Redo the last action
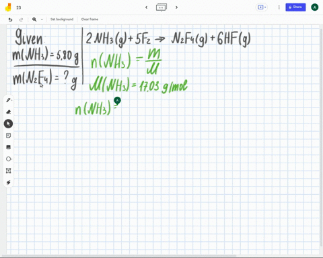Screen dimensions: 323x258 coord(21,19)
